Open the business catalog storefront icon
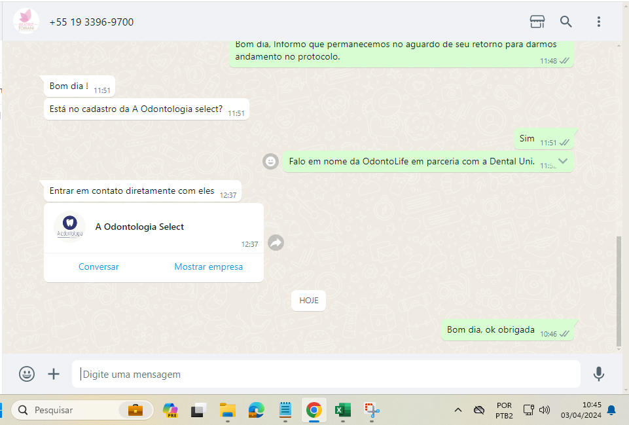Viewport: 629px width, 425px height. point(537,22)
